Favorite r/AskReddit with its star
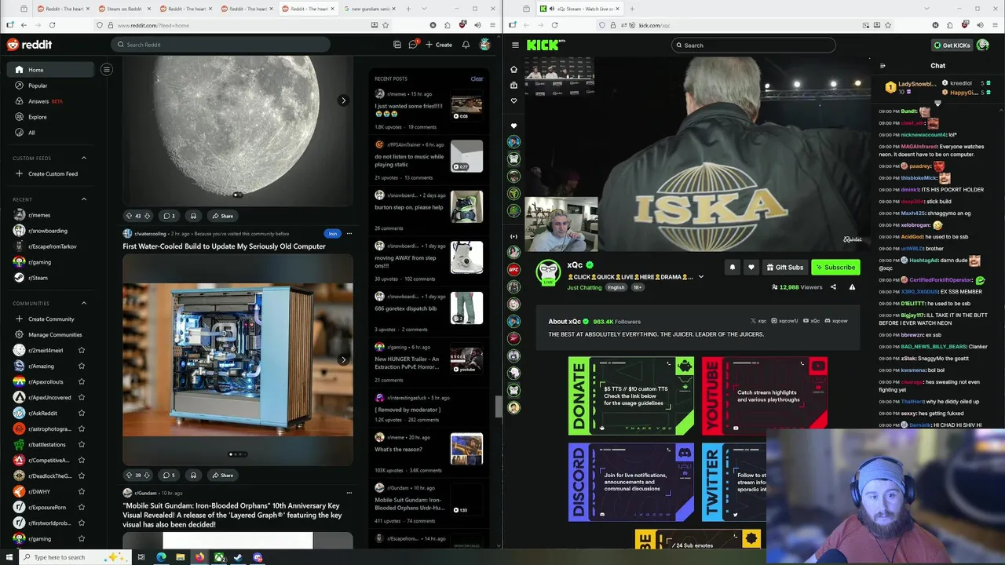This screenshot has width=1005, height=565. coord(82,414)
